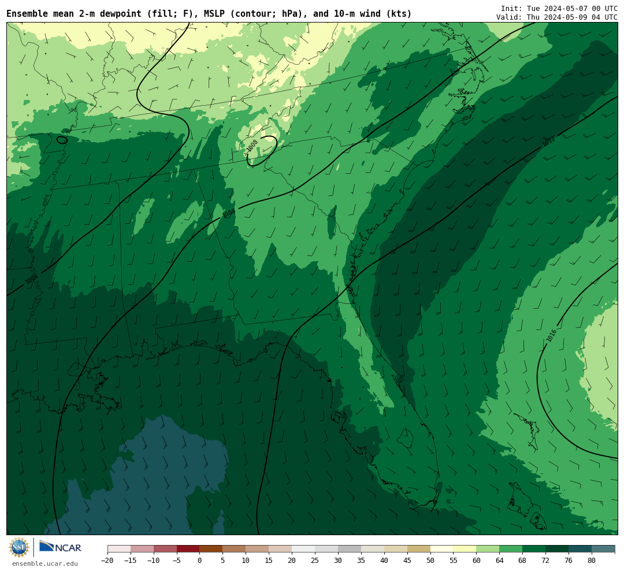The width and height of the screenshot is (624, 571).
Task: Pick the 68 to 72 green colorbar swatch
Action: click(534, 549)
